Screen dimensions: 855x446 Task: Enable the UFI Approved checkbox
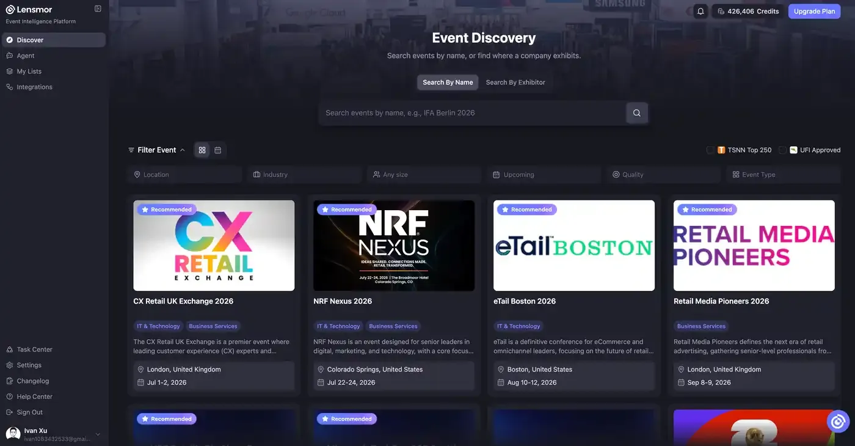point(782,150)
